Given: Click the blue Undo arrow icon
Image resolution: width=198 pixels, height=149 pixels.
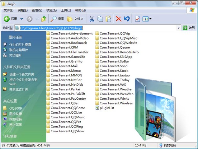Looking at the screenshot, I should tap(127, 19).
